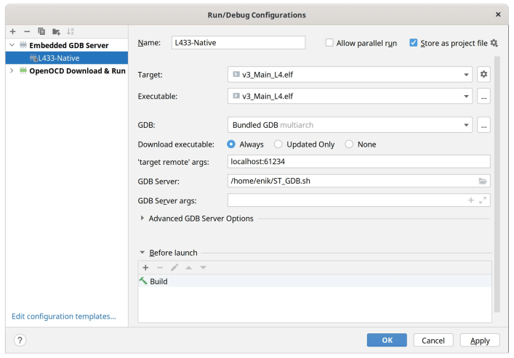Click the Sort Configurations icon
The height and width of the screenshot is (358, 514).
(71, 31)
